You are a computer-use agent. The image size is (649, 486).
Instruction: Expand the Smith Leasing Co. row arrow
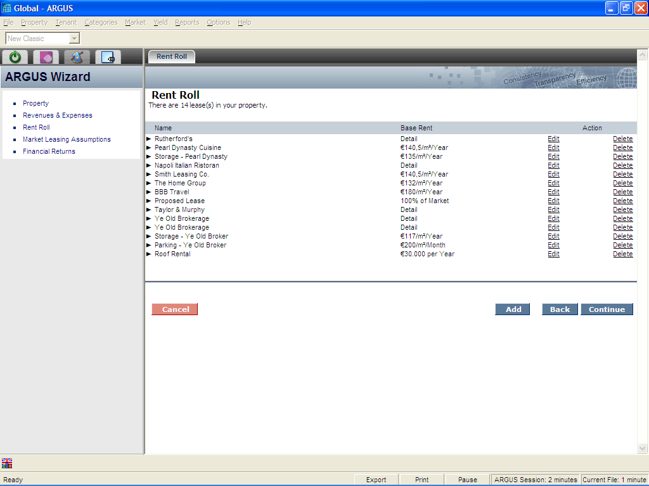148,175
